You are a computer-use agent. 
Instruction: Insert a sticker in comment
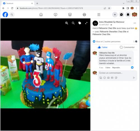point(116,78)
